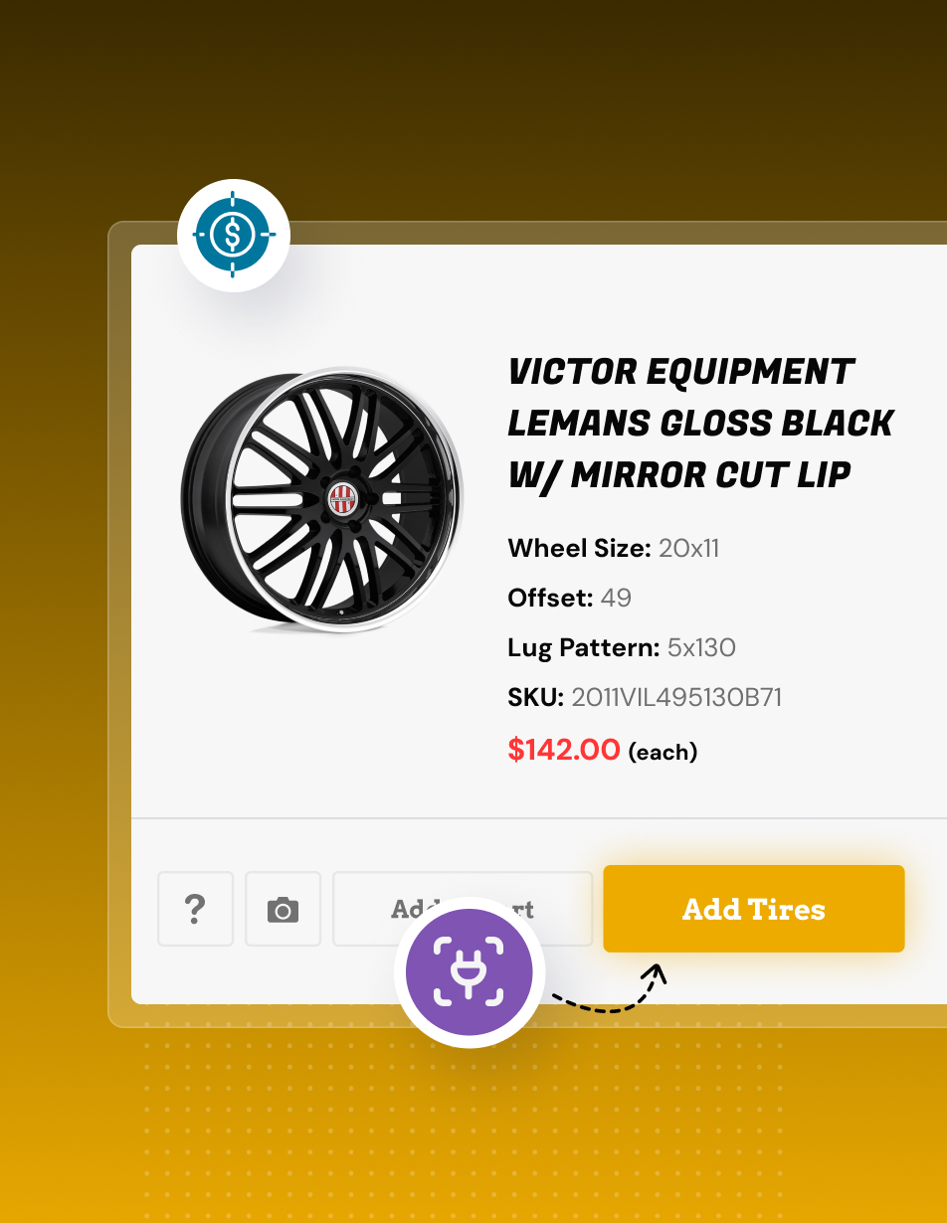947x1223 pixels.
Task: Click the camera icon button
Action: [283, 909]
